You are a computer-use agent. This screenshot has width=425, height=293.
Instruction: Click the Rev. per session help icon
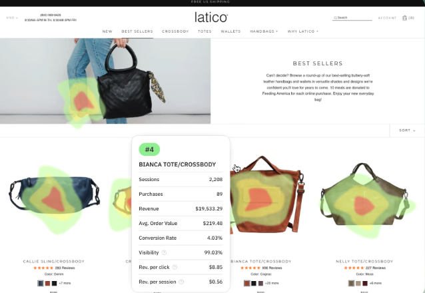181,282
